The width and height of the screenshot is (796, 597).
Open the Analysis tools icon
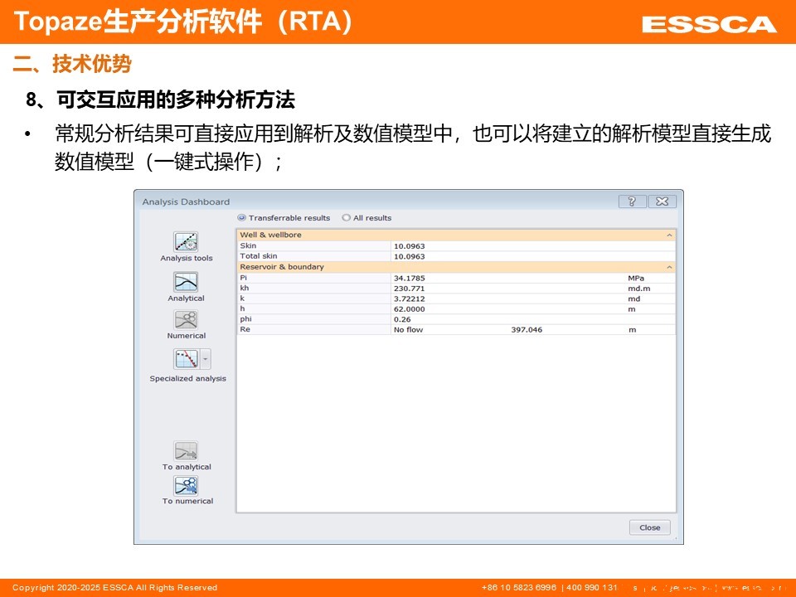click(x=186, y=242)
